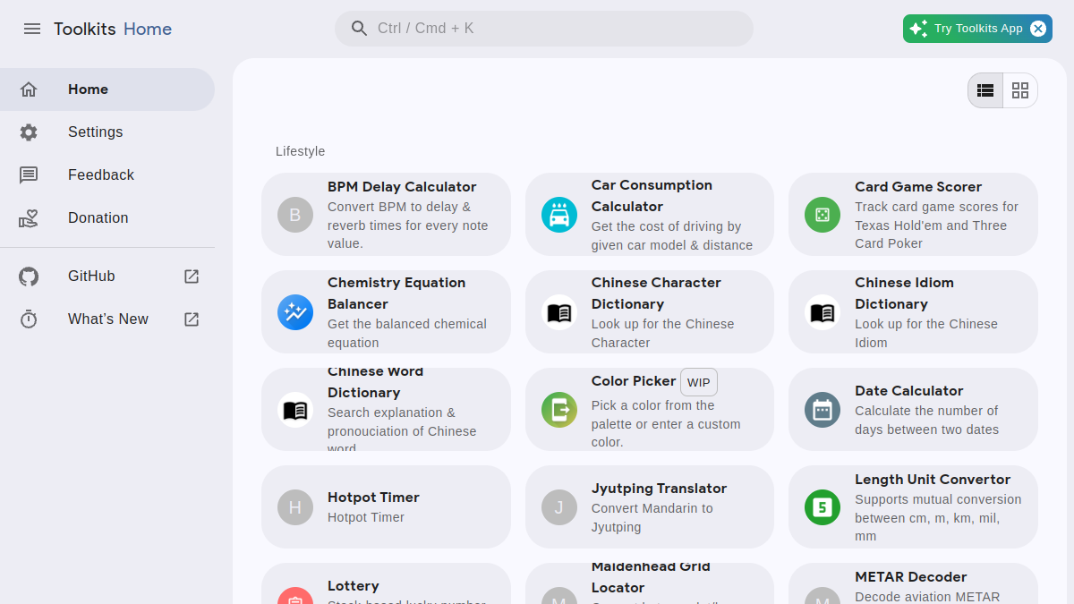This screenshot has width=1074, height=604.
Task: Click the Toolkits Home title
Action: coord(113,29)
